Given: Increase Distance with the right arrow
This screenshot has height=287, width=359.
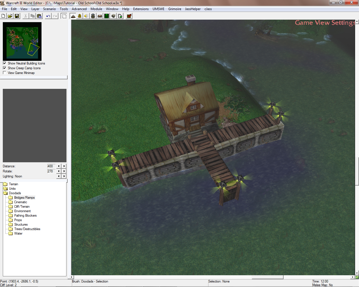Looking at the screenshot, I should point(64,166).
